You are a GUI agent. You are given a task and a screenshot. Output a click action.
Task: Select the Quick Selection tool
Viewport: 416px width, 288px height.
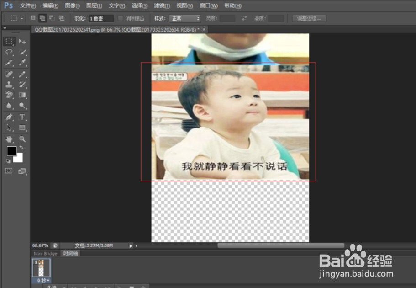[22, 52]
